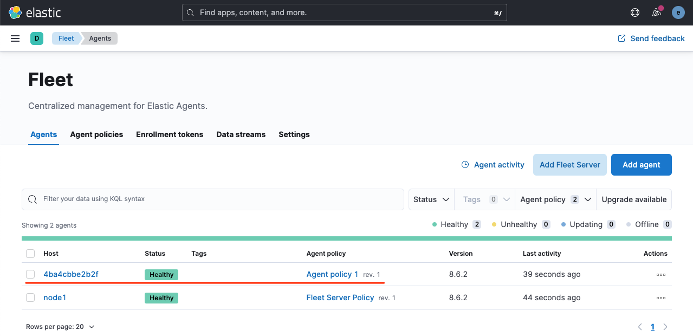The width and height of the screenshot is (693, 336).
Task: Open the hamburger navigation menu
Action: pyautogui.click(x=15, y=38)
